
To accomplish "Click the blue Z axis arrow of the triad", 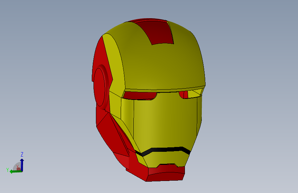I will pos(22,165).
